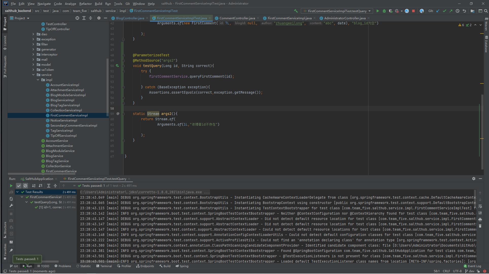This screenshot has width=489, height=274.
Task: Rollback changes with the undo arrow icon
Action: click(x=464, y=11)
